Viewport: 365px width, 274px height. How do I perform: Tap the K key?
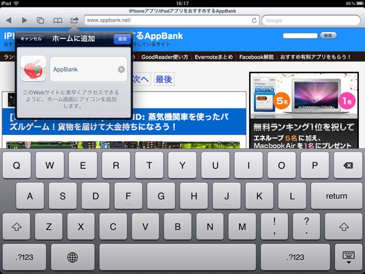coord(259,196)
